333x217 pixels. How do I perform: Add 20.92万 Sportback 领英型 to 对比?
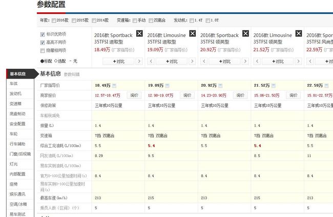pyautogui.click(x=225, y=61)
